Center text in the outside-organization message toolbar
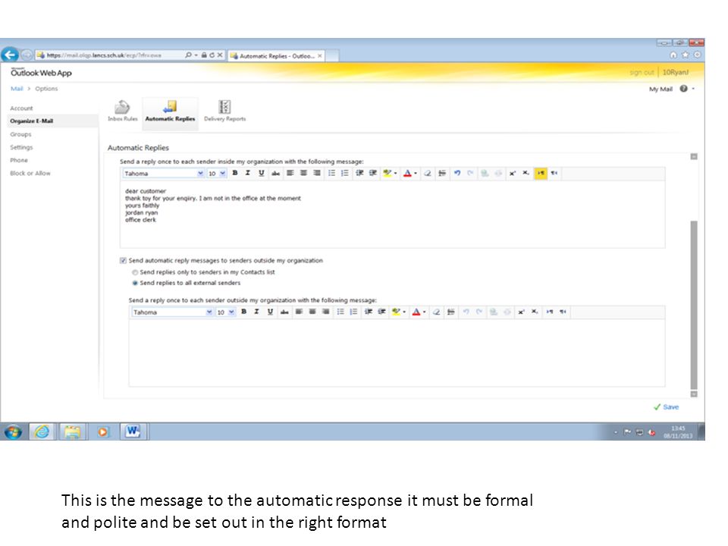The width and height of the screenshot is (728, 546). [x=312, y=312]
